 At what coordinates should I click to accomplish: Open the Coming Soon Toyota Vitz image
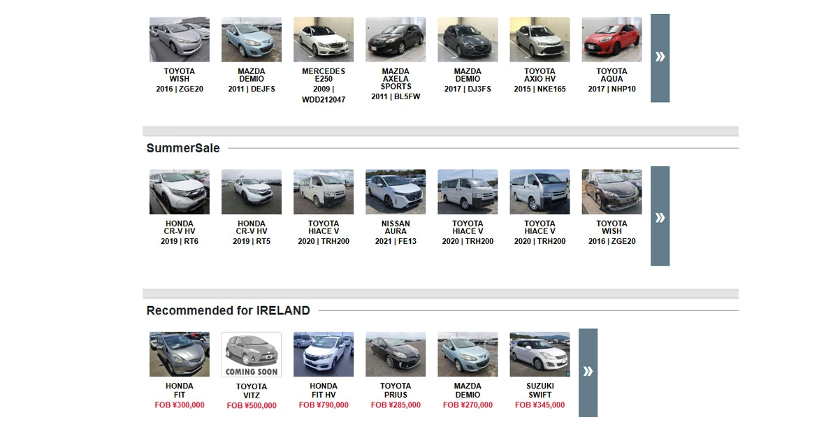click(252, 354)
